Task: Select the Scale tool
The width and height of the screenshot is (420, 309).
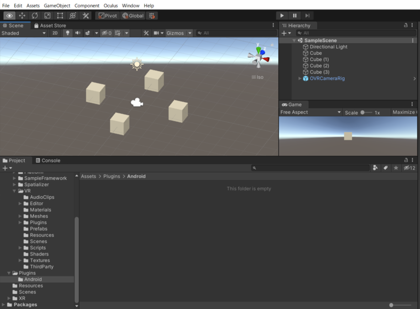Action: (47, 16)
